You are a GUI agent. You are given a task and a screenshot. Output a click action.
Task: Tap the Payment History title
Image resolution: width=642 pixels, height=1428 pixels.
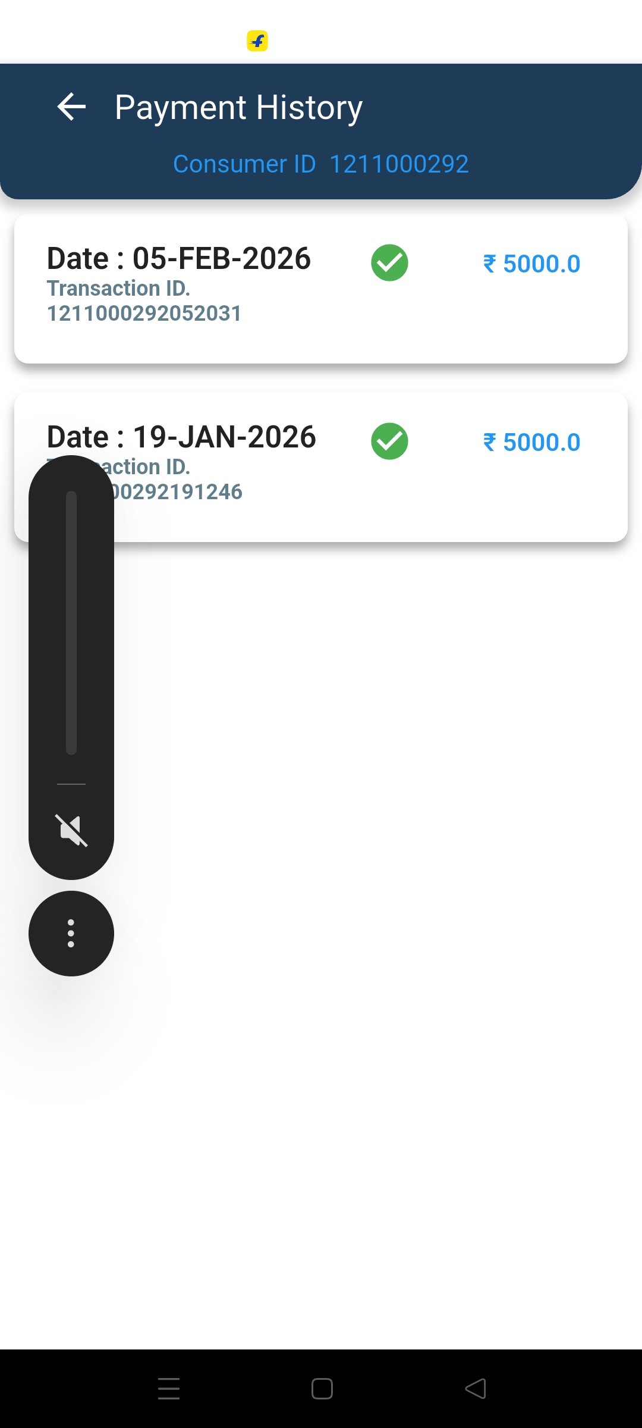pos(238,108)
